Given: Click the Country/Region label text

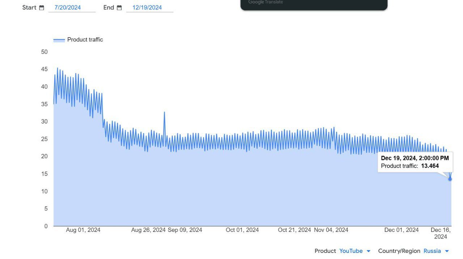Looking at the screenshot, I should 399,251.
